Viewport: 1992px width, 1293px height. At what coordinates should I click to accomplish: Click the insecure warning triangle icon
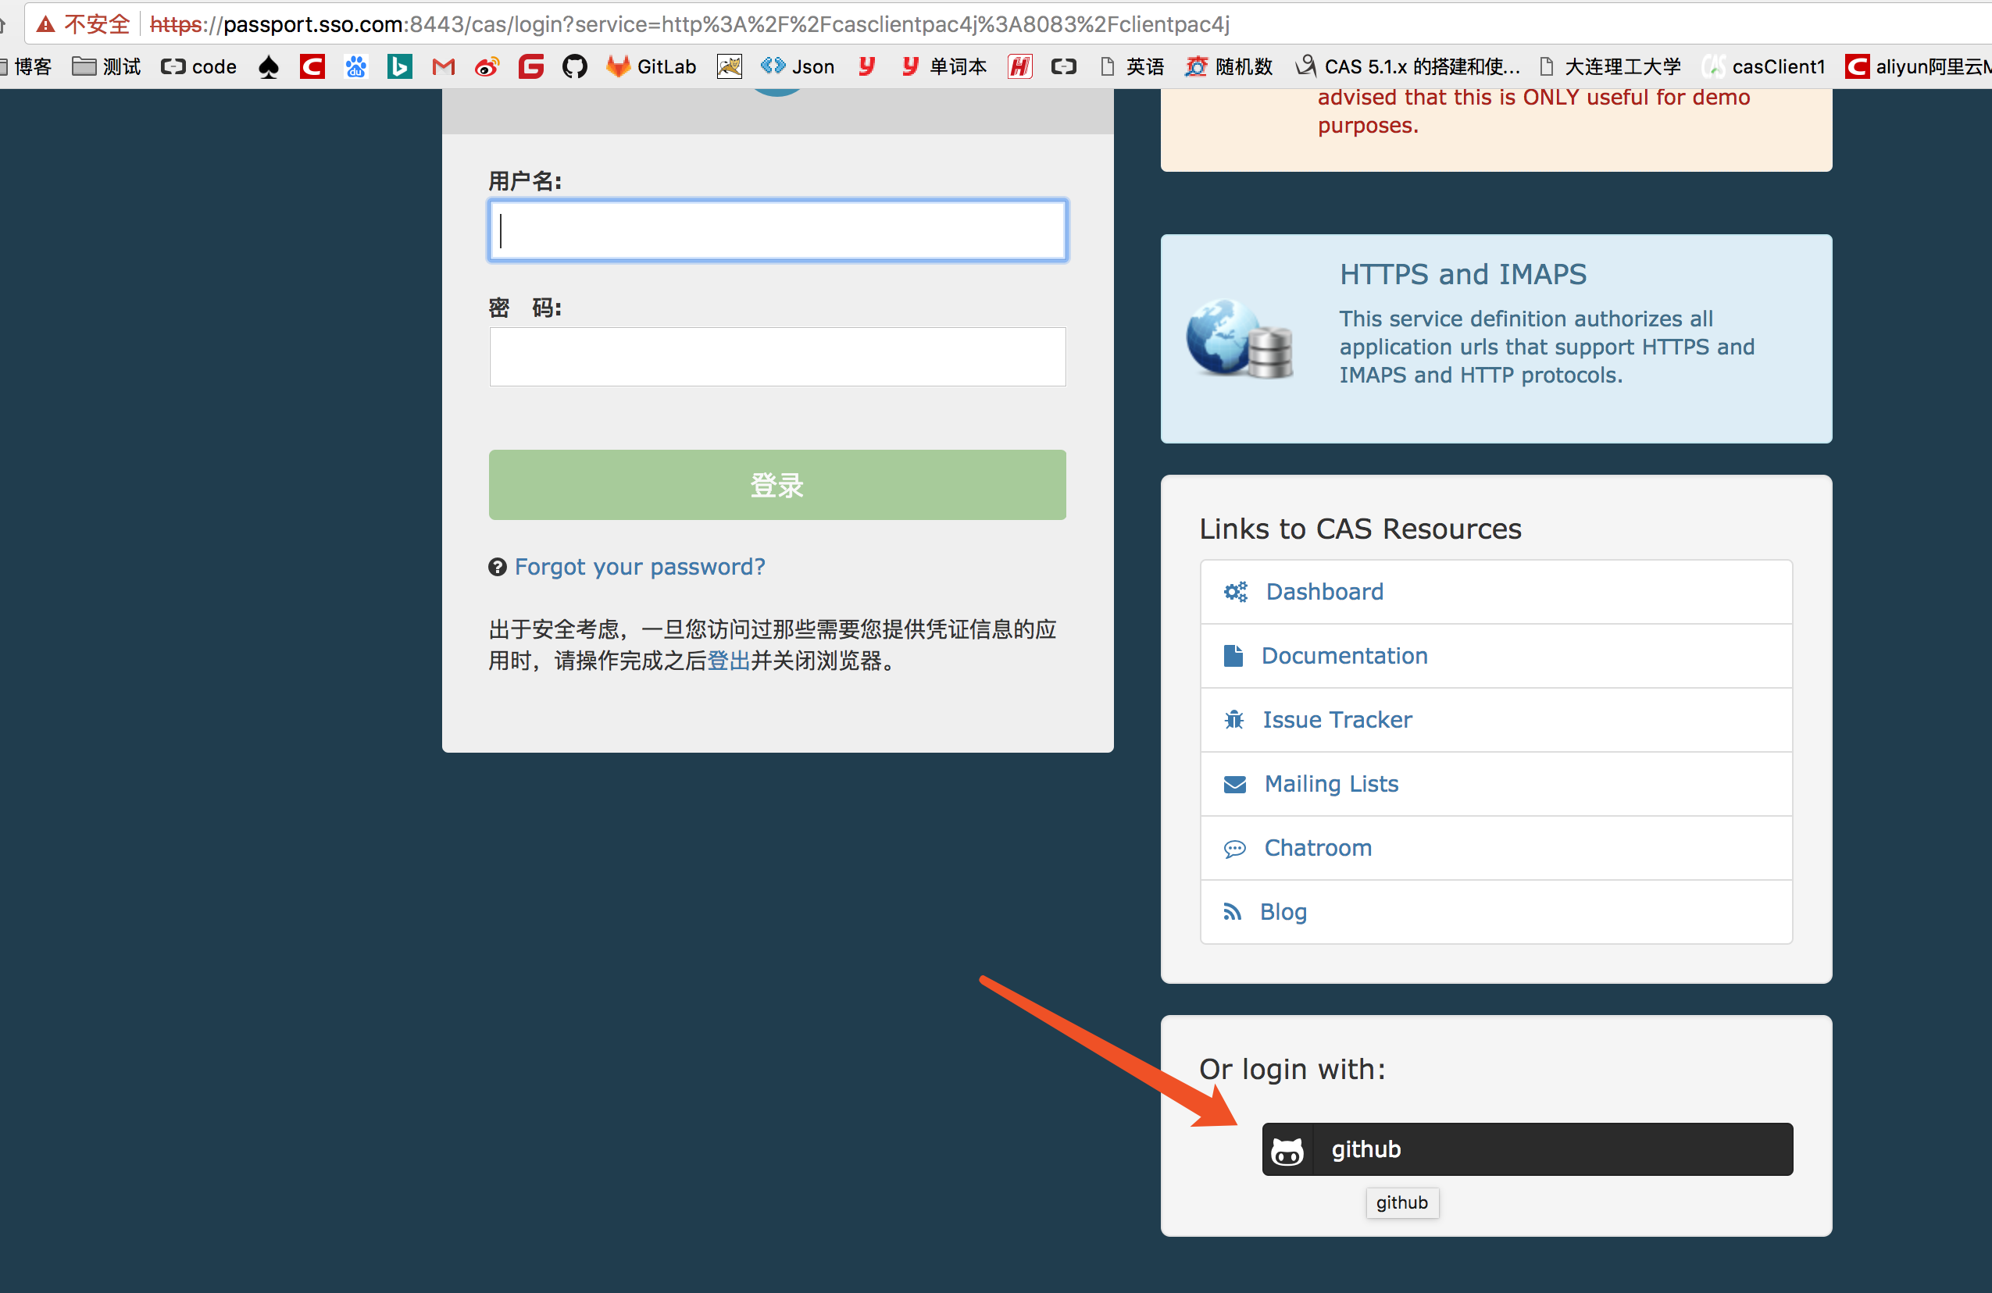coord(46,24)
